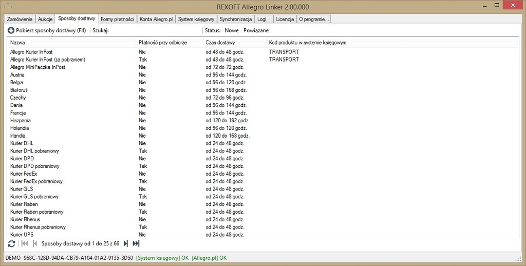
Task: Filter by status Powiązane
Action: pyautogui.click(x=256, y=30)
